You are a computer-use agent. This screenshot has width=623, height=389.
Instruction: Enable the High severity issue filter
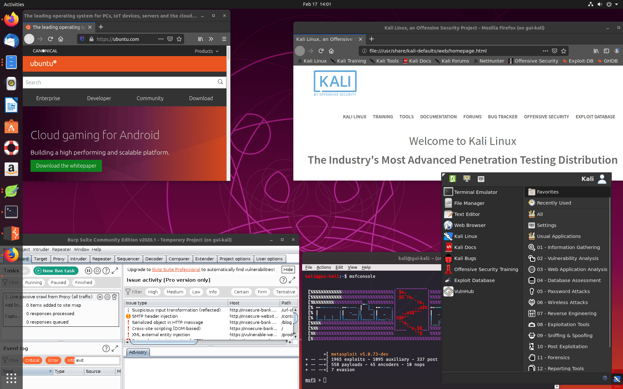coord(153,292)
